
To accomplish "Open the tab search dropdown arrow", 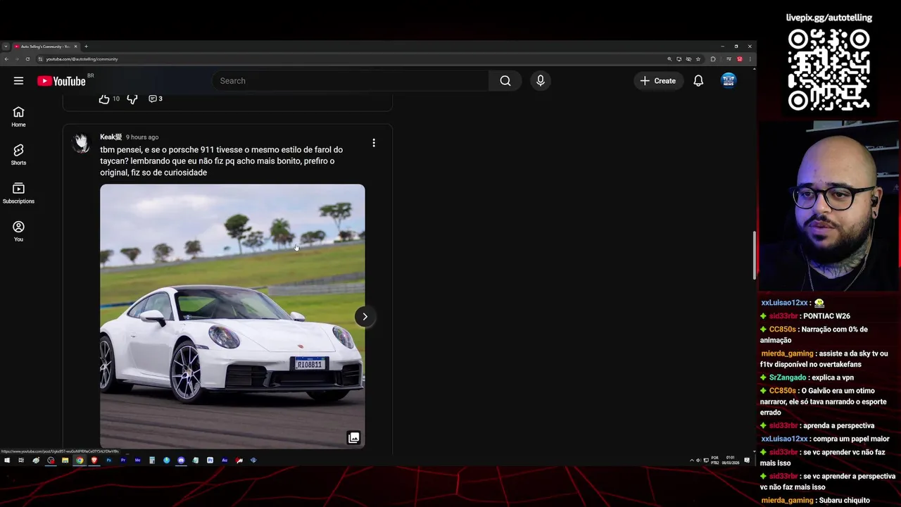I will pos(6,46).
